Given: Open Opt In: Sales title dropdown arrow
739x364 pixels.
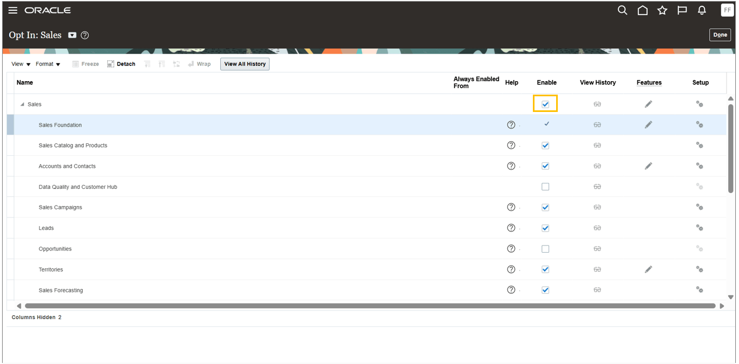Looking at the screenshot, I should click(x=72, y=35).
